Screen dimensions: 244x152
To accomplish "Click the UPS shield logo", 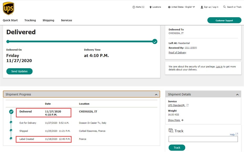I will coord(9,8).
